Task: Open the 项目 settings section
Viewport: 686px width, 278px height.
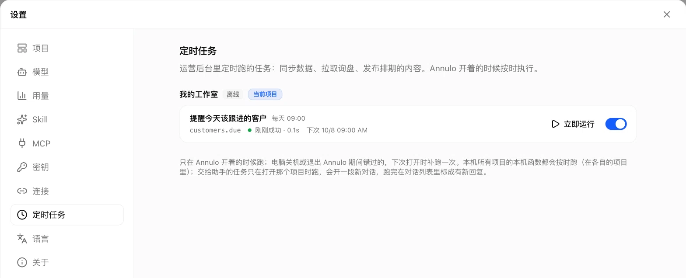Action: tap(67, 48)
